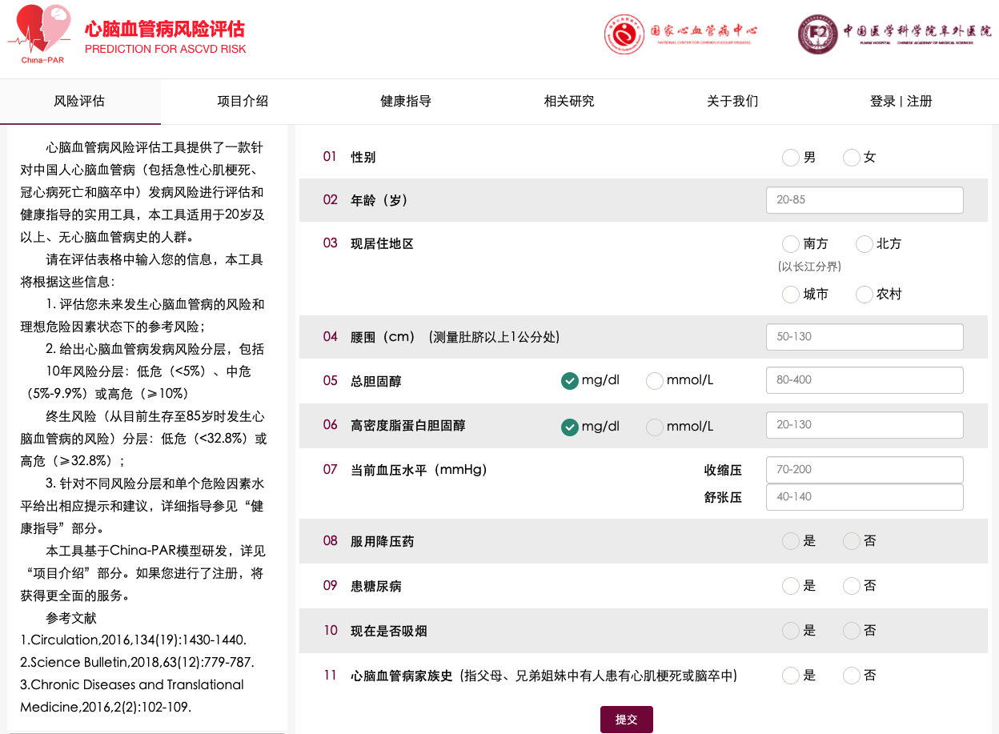Mark 是 for 服用降压药
Image resolution: width=999 pixels, height=734 pixels.
click(791, 542)
